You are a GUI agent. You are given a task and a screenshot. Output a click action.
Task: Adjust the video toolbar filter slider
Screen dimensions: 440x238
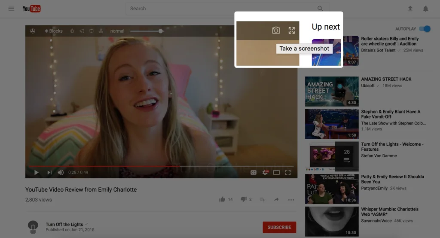pyautogui.click(x=147, y=31)
